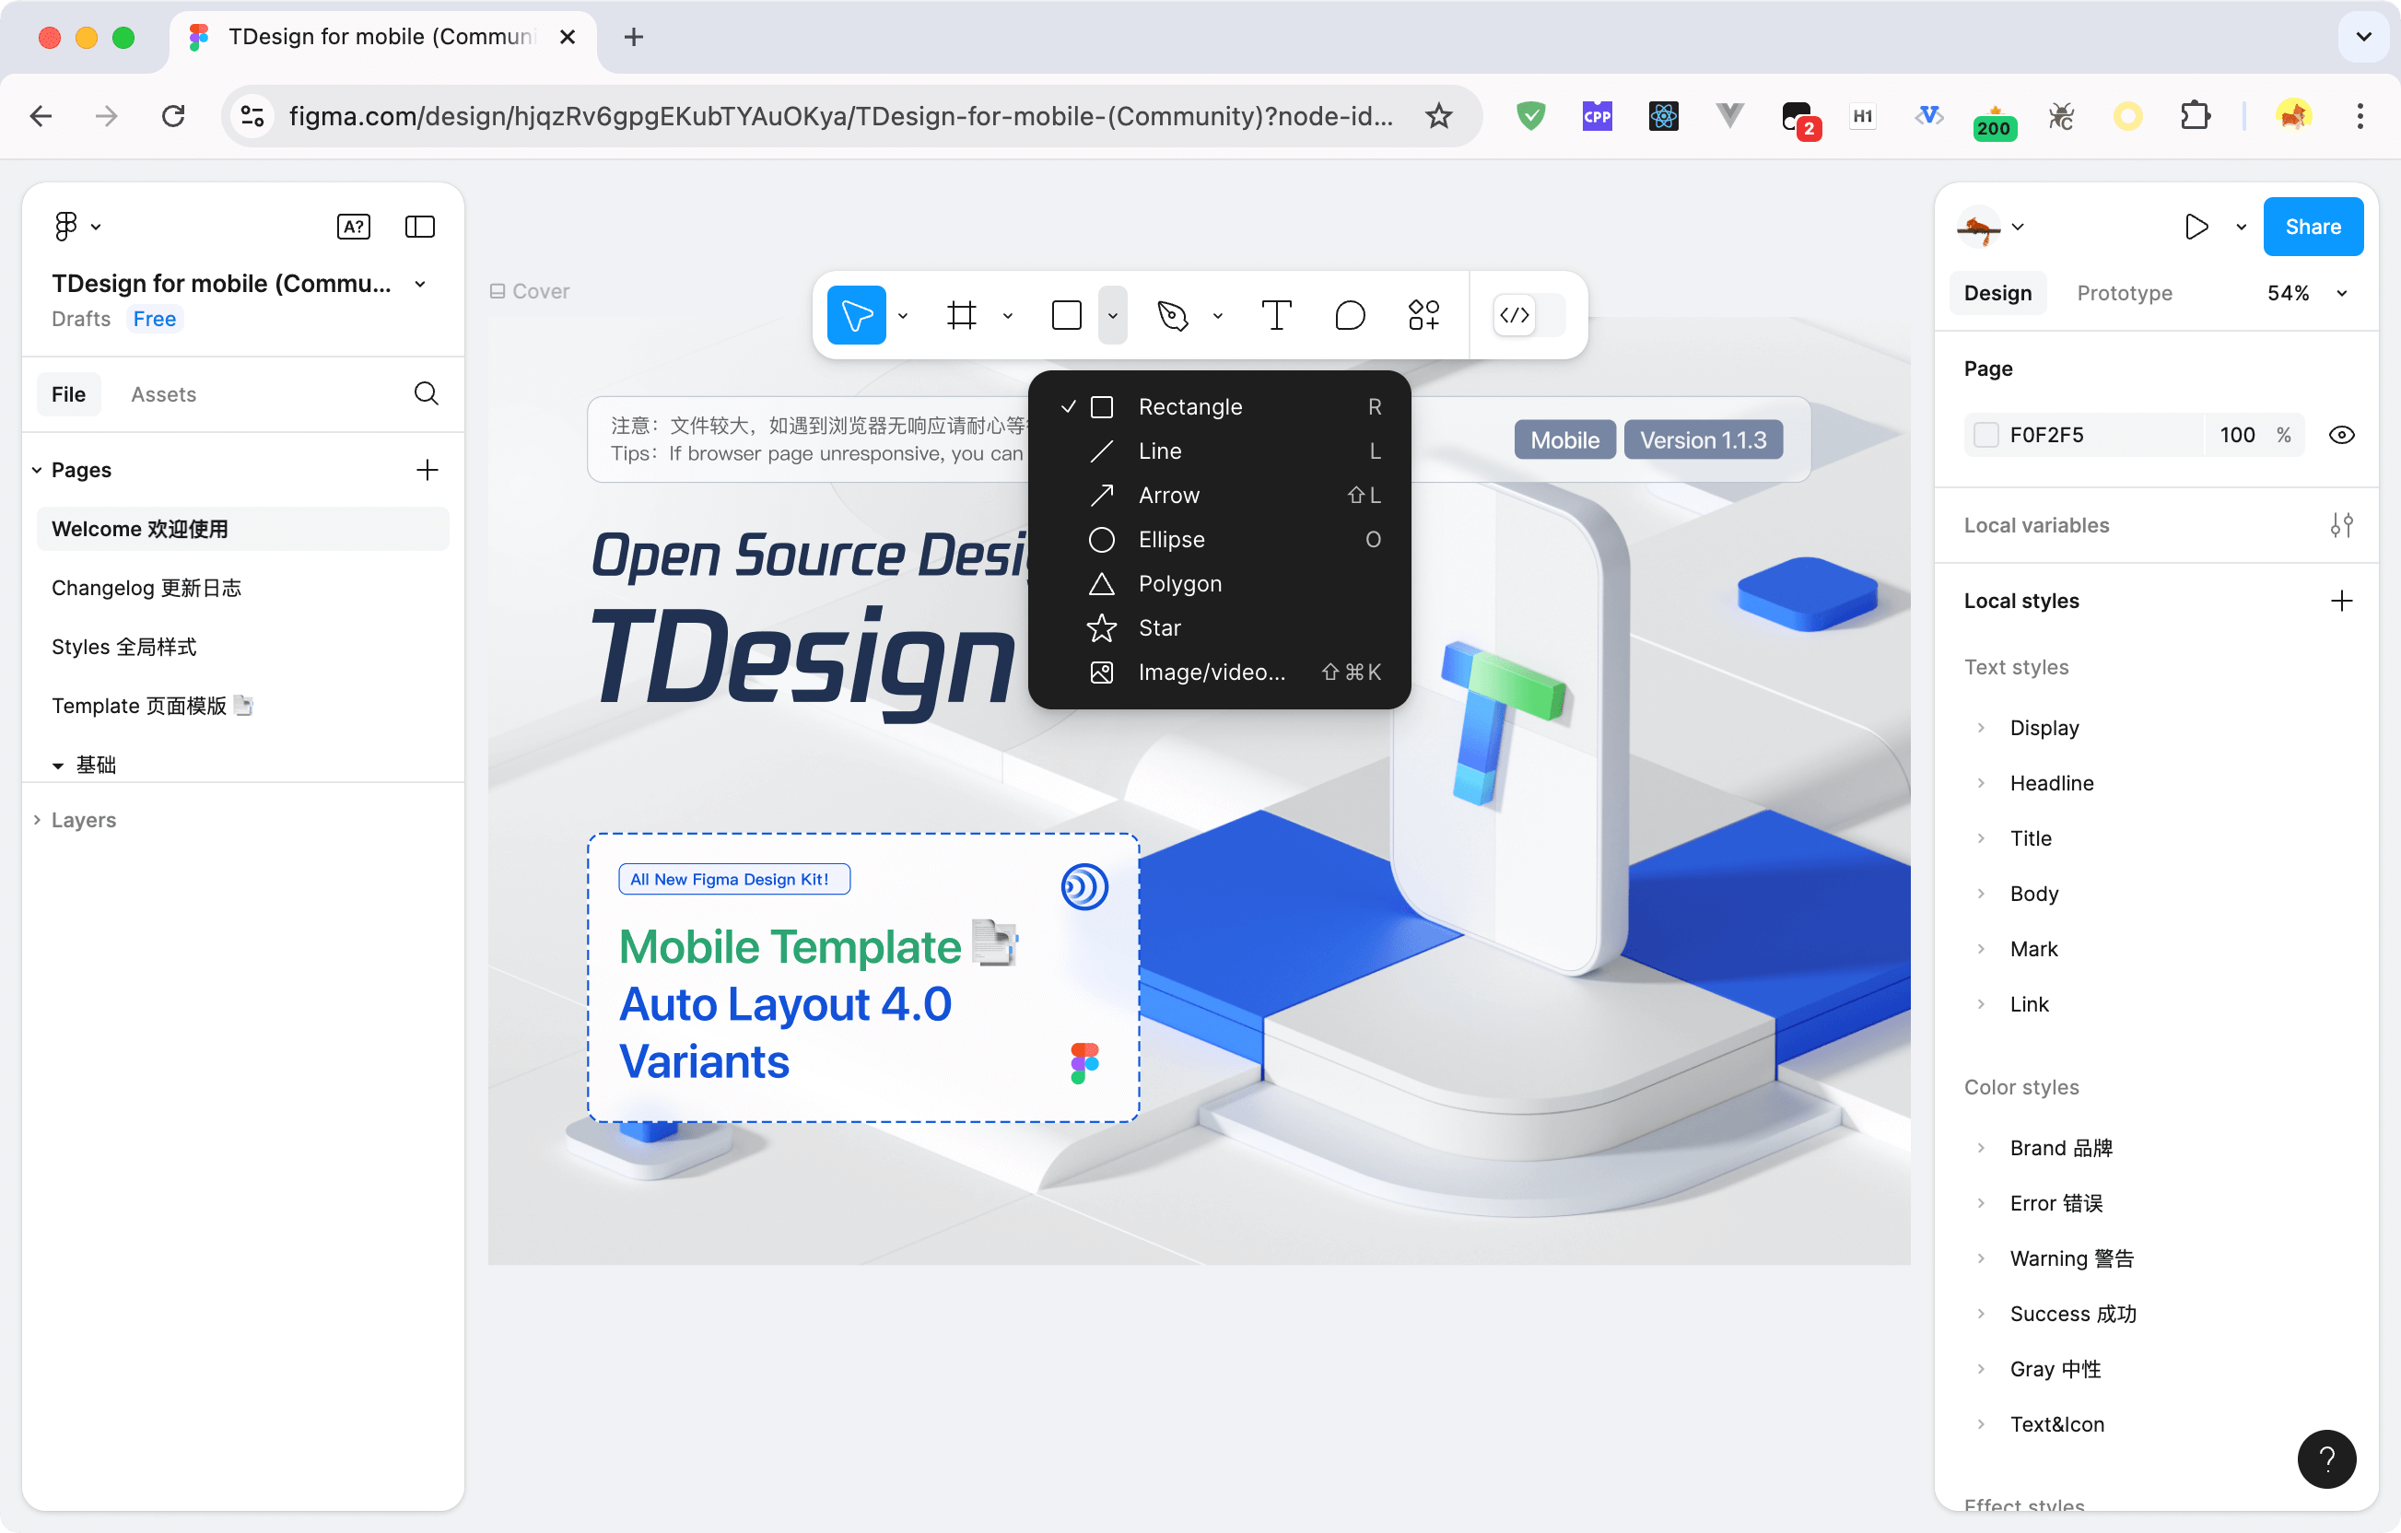Image resolution: width=2401 pixels, height=1533 pixels.
Task: Choose Ellipse from shape menu
Action: 1171,539
